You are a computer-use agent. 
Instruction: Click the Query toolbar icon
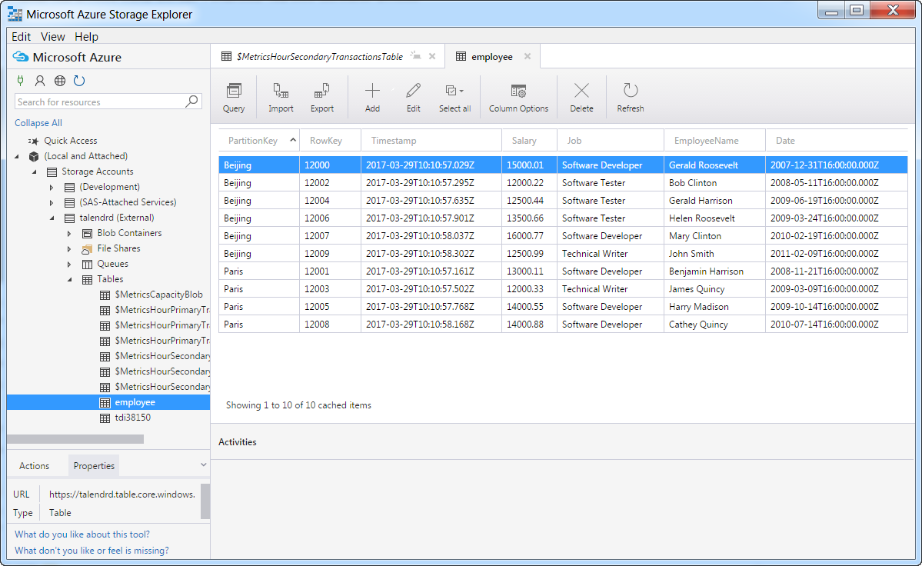pos(234,97)
